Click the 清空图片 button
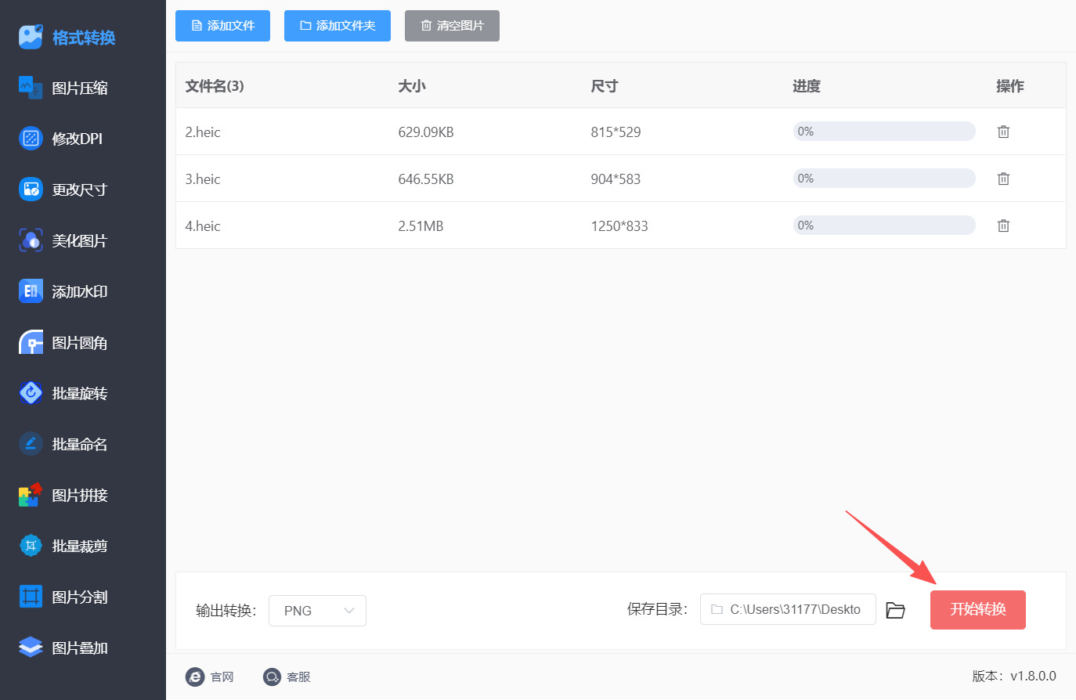Image resolution: width=1076 pixels, height=700 pixels. [x=452, y=26]
